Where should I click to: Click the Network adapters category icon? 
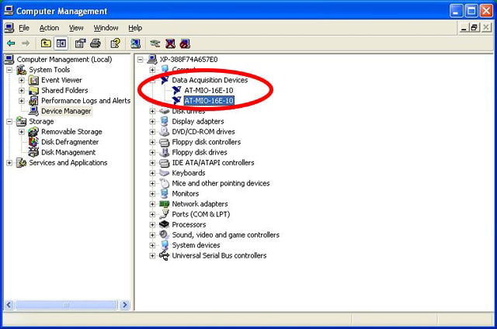coord(165,204)
